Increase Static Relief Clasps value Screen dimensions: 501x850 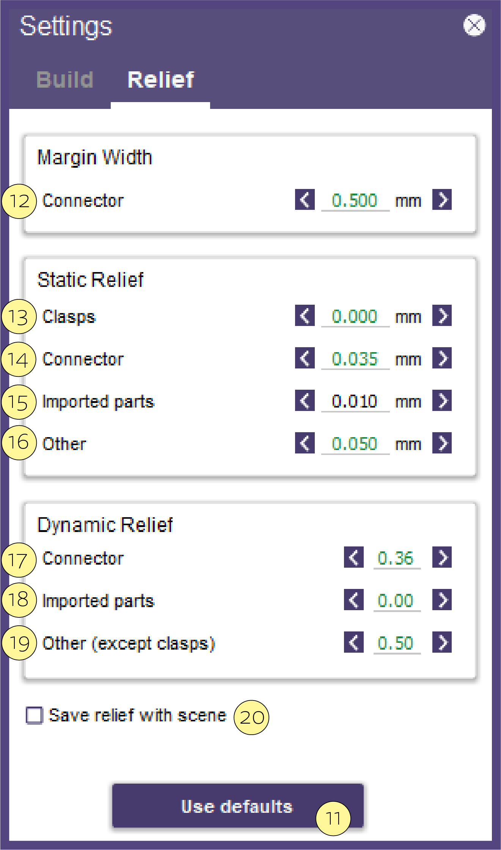[x=442, y=315]
